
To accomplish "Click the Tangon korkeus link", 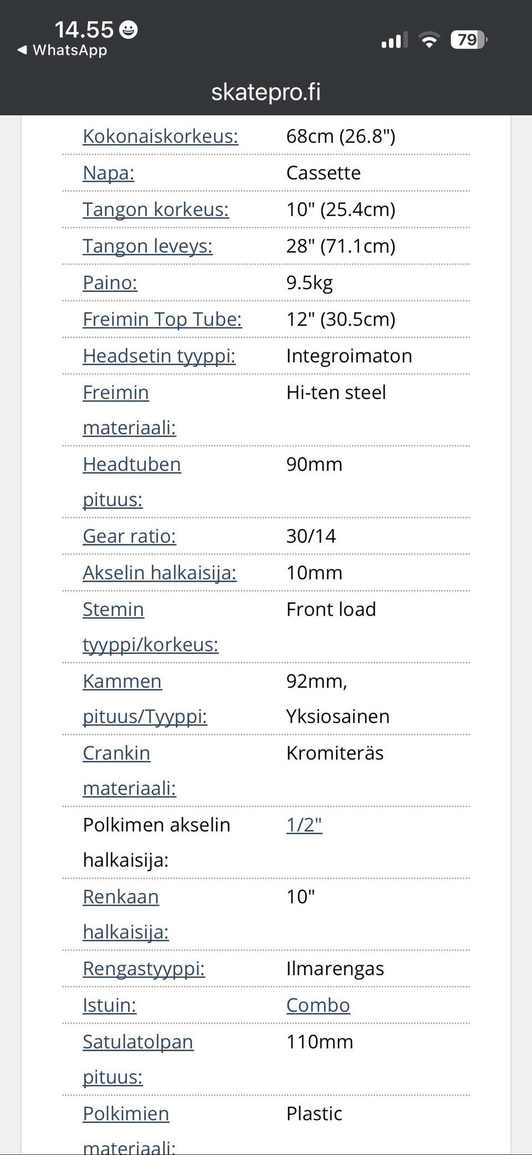I will click(156, 209).
